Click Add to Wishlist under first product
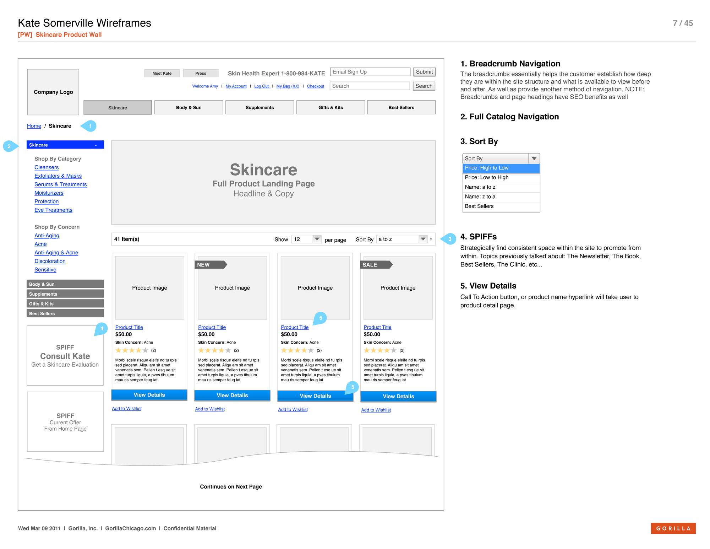The height and width of the screenshot is (549, 710). (x=127, y=409)
